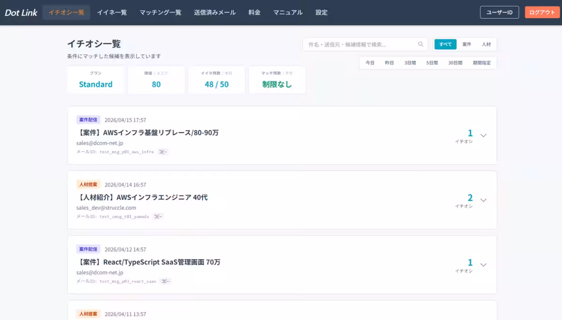Click the Standard plan card
The image size is (562, 320).
[x=96, y=80]
